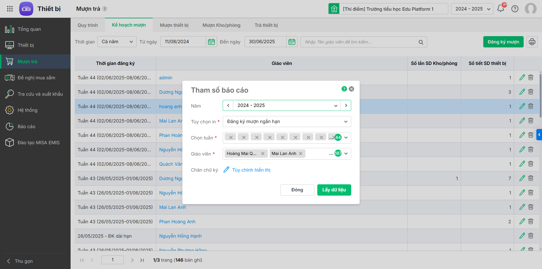This screenshot has width=542, height=269.
Task: Open Đề nghị mua sắm in the sidebar
Action: coord(35,78)
